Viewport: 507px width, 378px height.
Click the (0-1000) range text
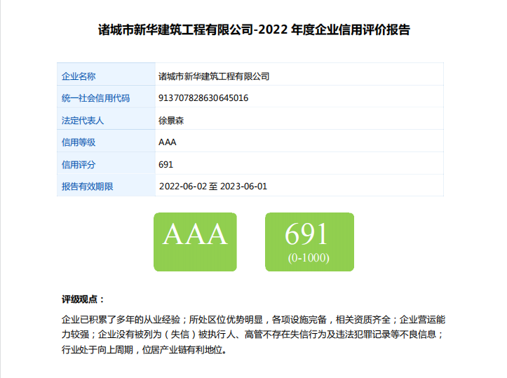coord(309,257)
